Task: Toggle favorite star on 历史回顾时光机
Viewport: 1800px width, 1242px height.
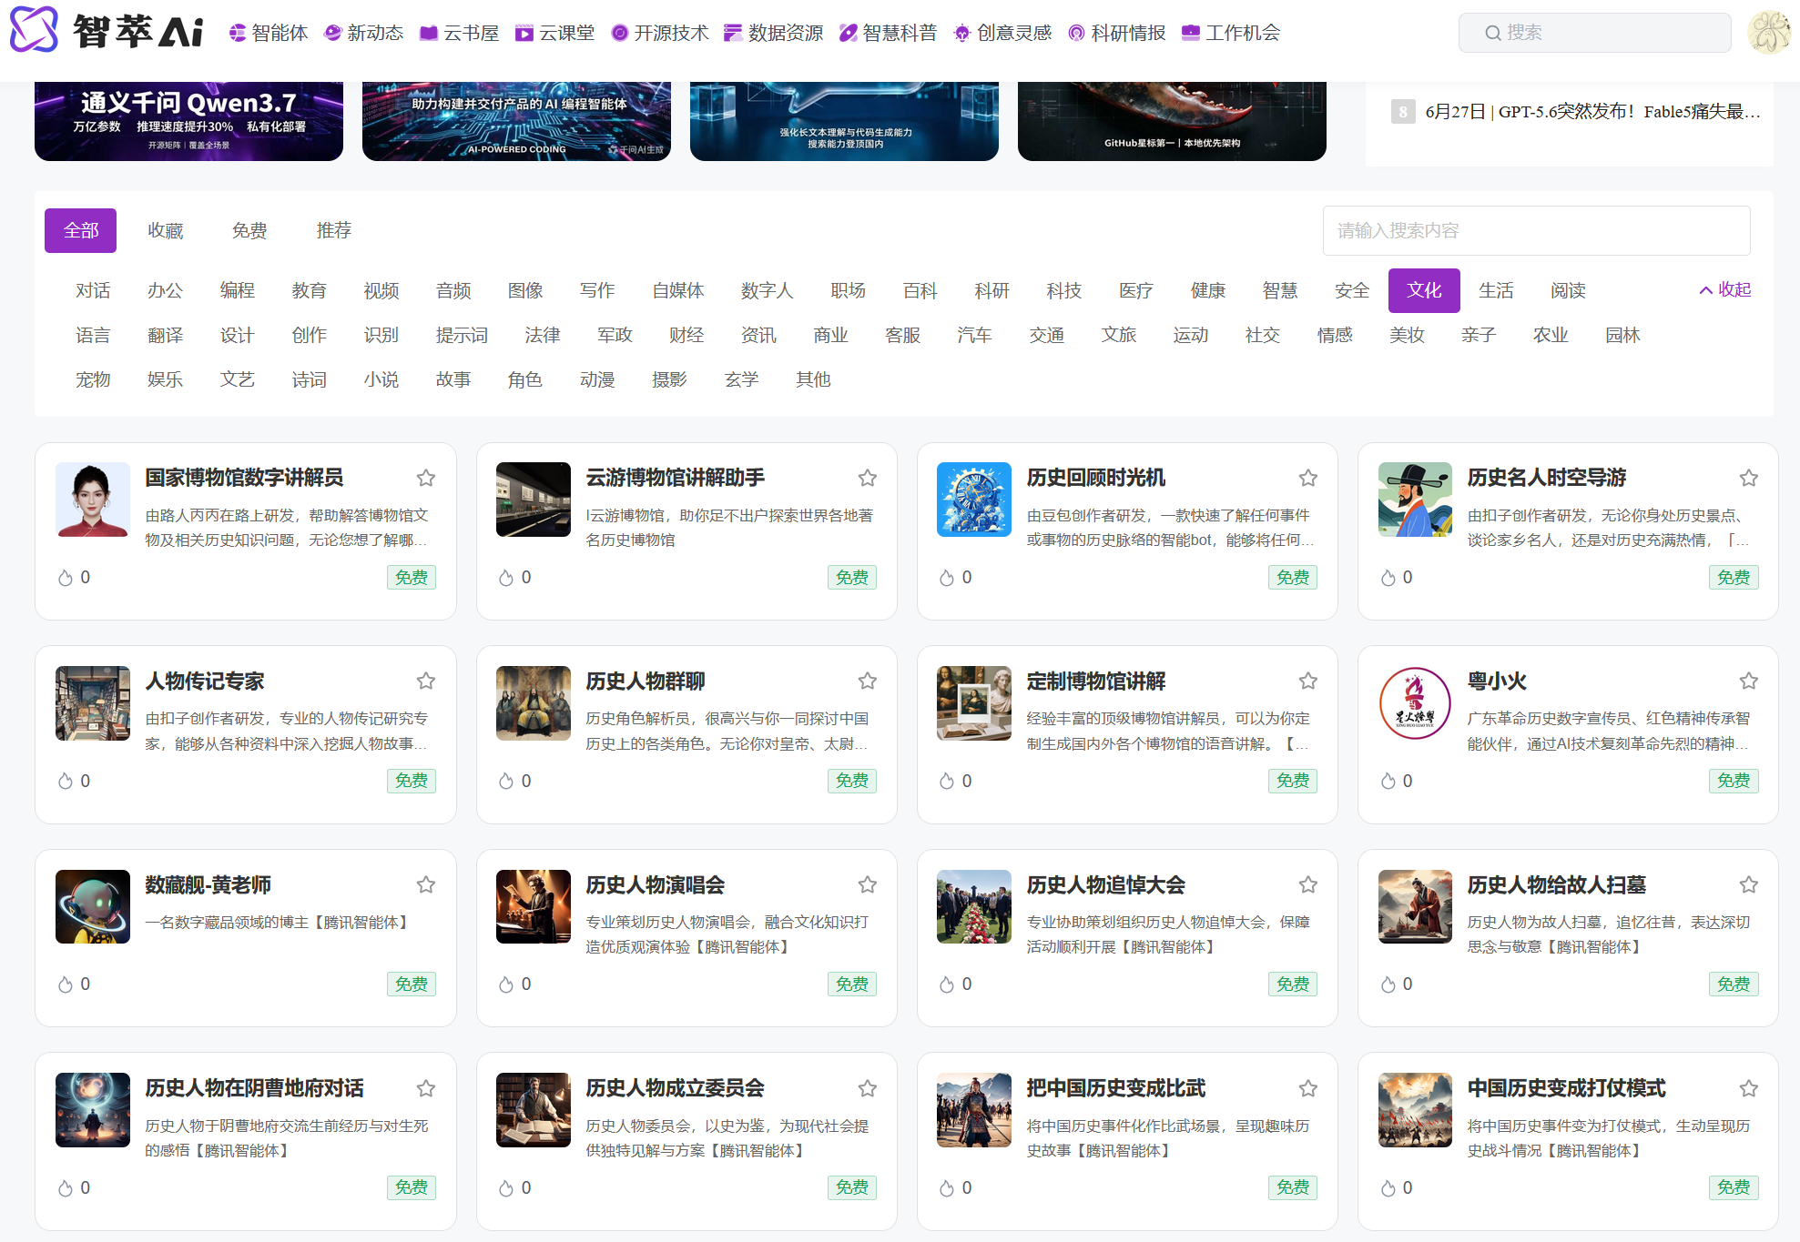Action: [x=1308, y=478]
